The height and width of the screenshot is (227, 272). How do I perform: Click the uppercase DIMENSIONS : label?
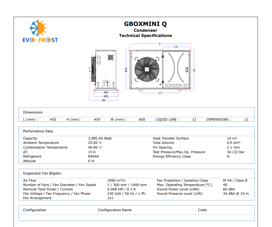click(218, 120)
